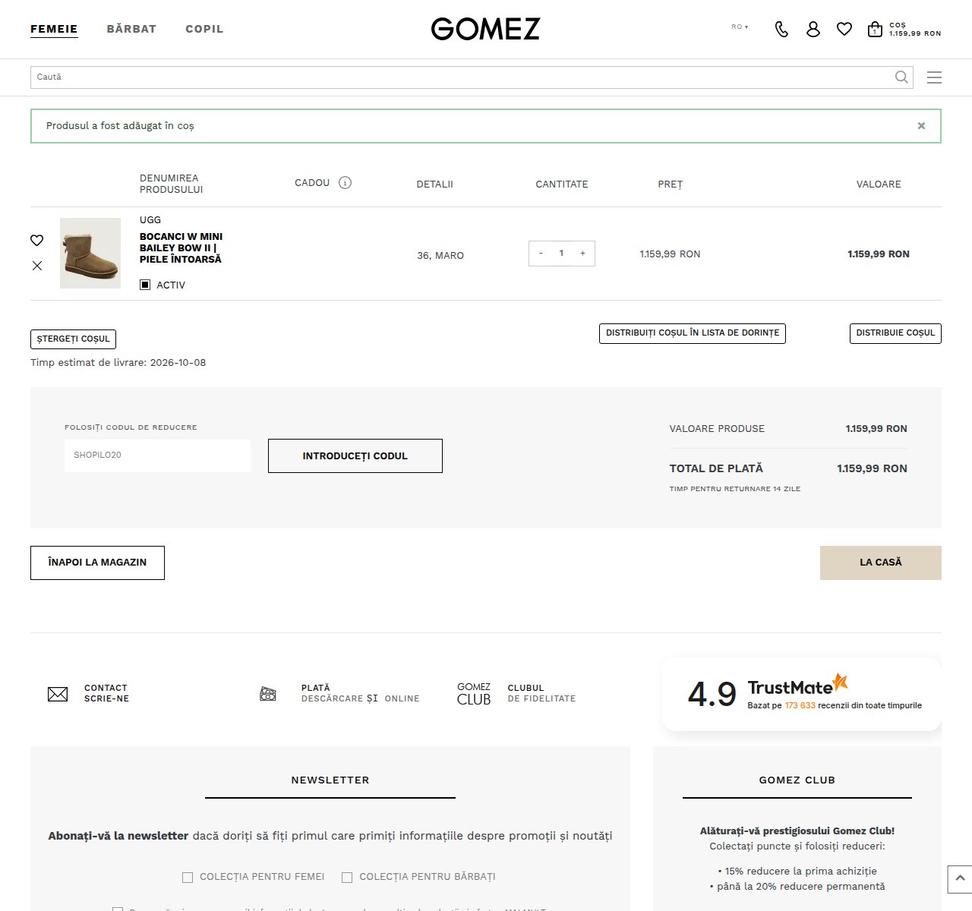Image resolution: width=972 pixels, height=911 pixels.
Task: Click the 'Contact scrie-ne' link
Action: pyautogui.click(x=106, y=693)
